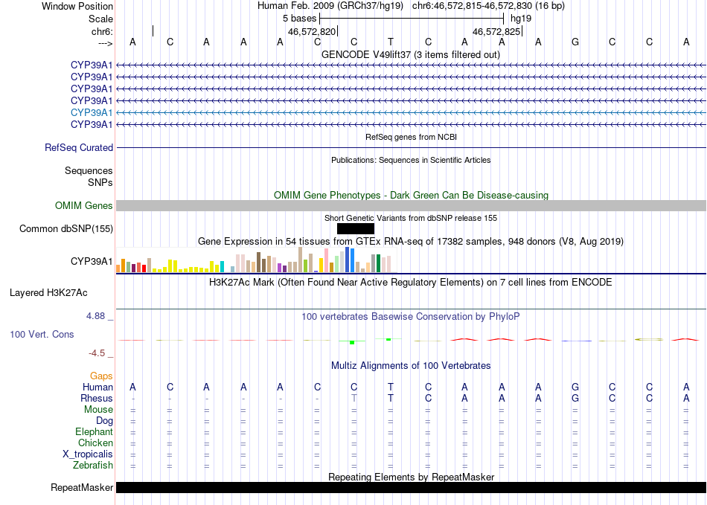This screenshot has width=707, height=505.
Task: Click the 46,572,825 ruler position
Action: click(496, 31)
